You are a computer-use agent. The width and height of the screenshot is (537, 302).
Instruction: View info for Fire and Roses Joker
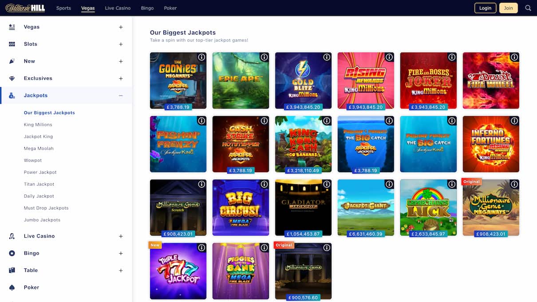pos(452,57)
